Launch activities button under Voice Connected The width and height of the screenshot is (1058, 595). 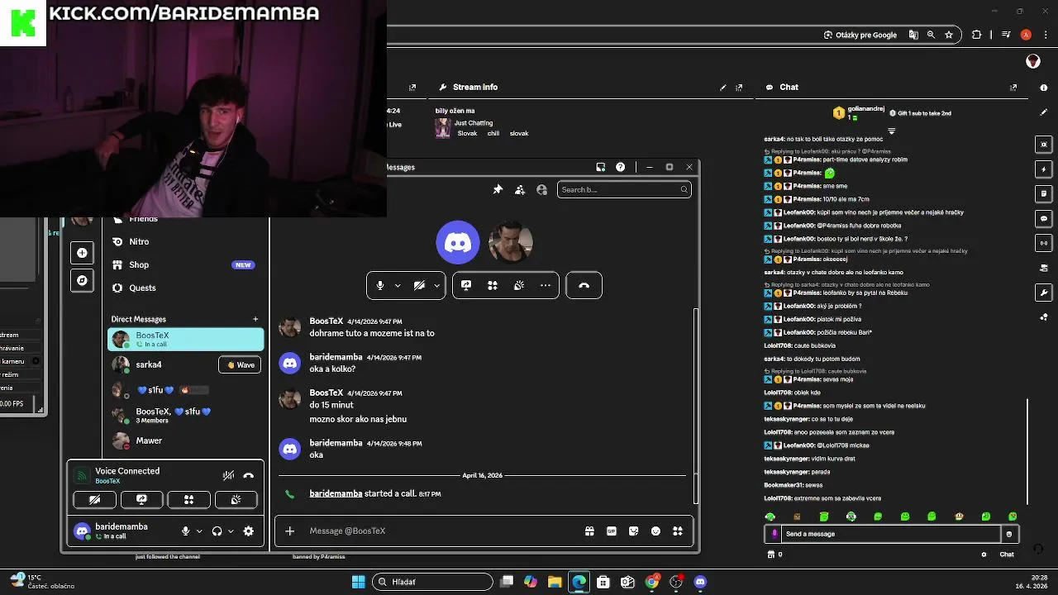pos(188,499)
